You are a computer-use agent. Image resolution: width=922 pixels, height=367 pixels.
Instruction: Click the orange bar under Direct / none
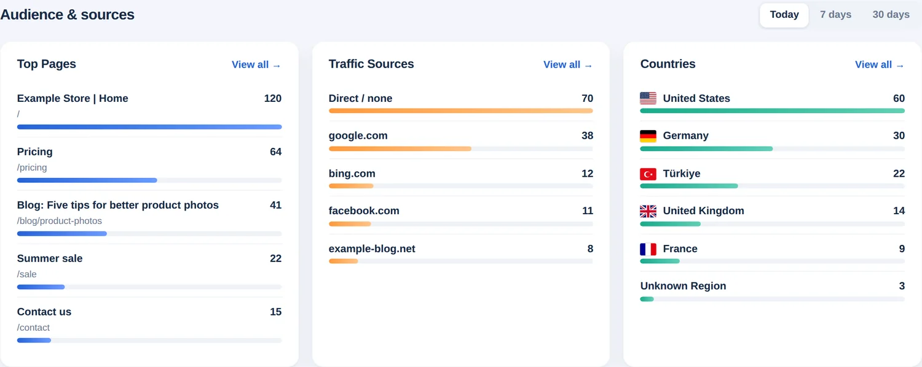(461, 111)
